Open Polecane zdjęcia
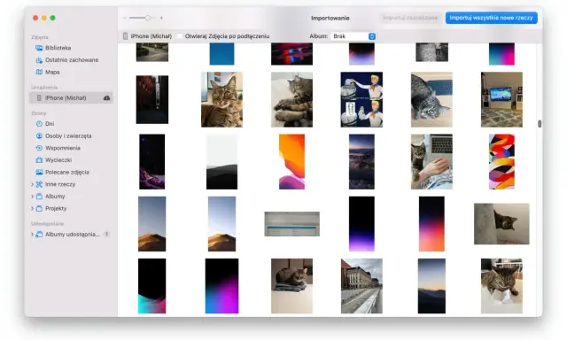Viewport: 567px width, 340px height. click(67, 172)
